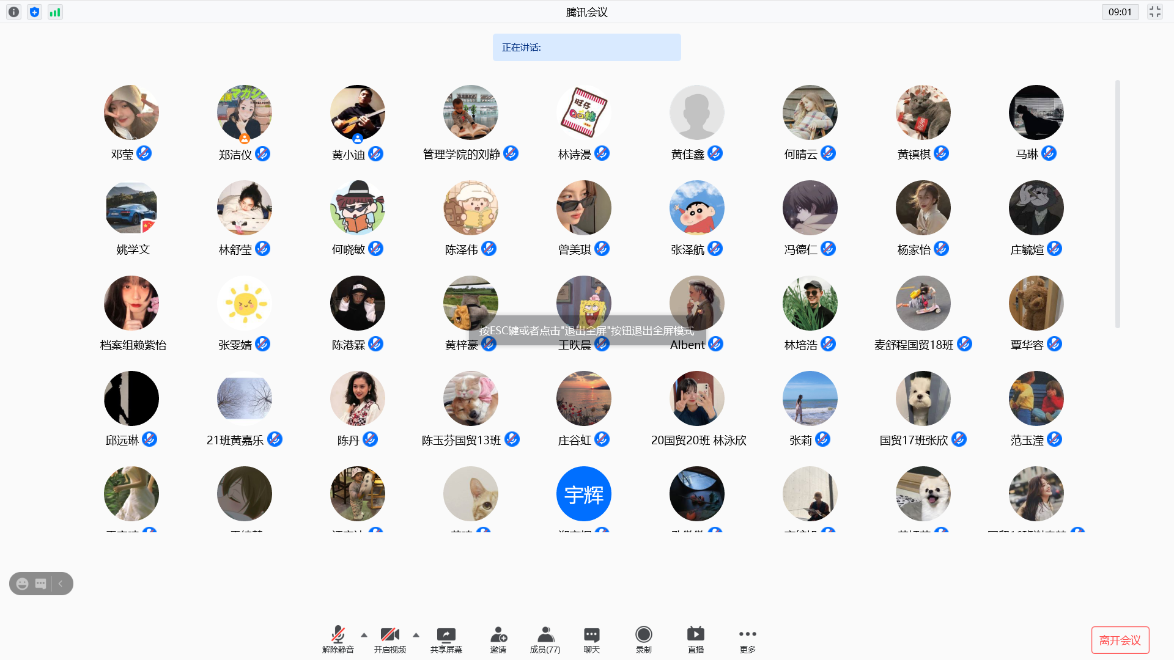Click the meeting info icon
The height and width of the screenshot is (660, 1174).
[x=13, y=12]
